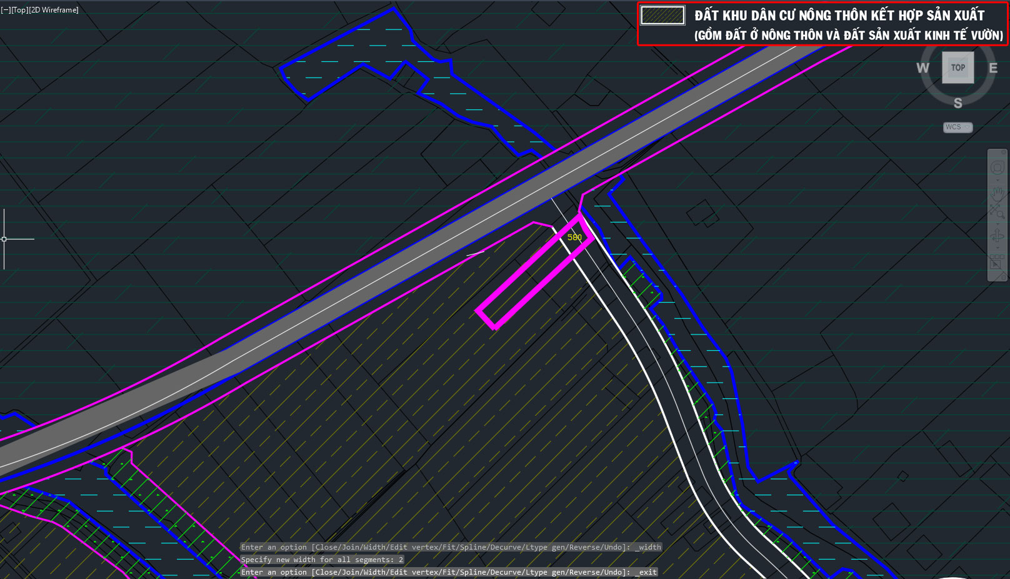Open the [-] viewport controls menu
Image resolution: width=1010 pixels, height=579 pixels.
point(6,10)
